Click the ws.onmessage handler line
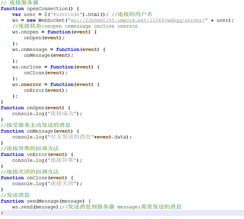 (x=29, y=49)
